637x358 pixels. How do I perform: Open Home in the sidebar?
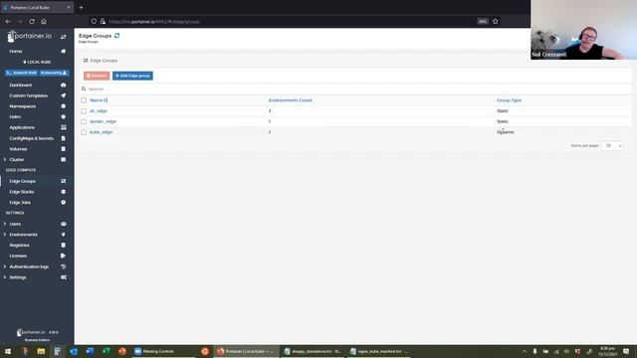16,51
